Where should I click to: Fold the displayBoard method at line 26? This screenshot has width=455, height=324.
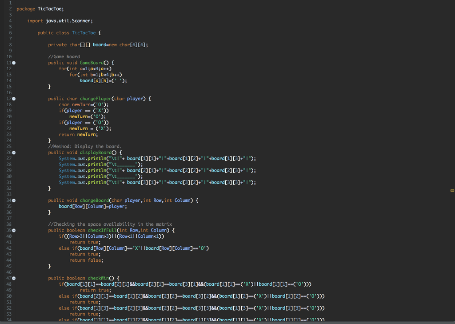click(x=13, y=152)
